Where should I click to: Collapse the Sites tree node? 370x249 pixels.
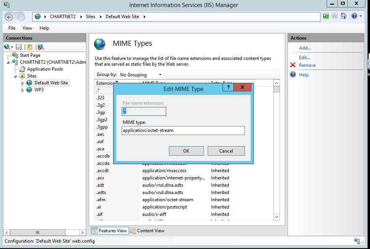15,76
